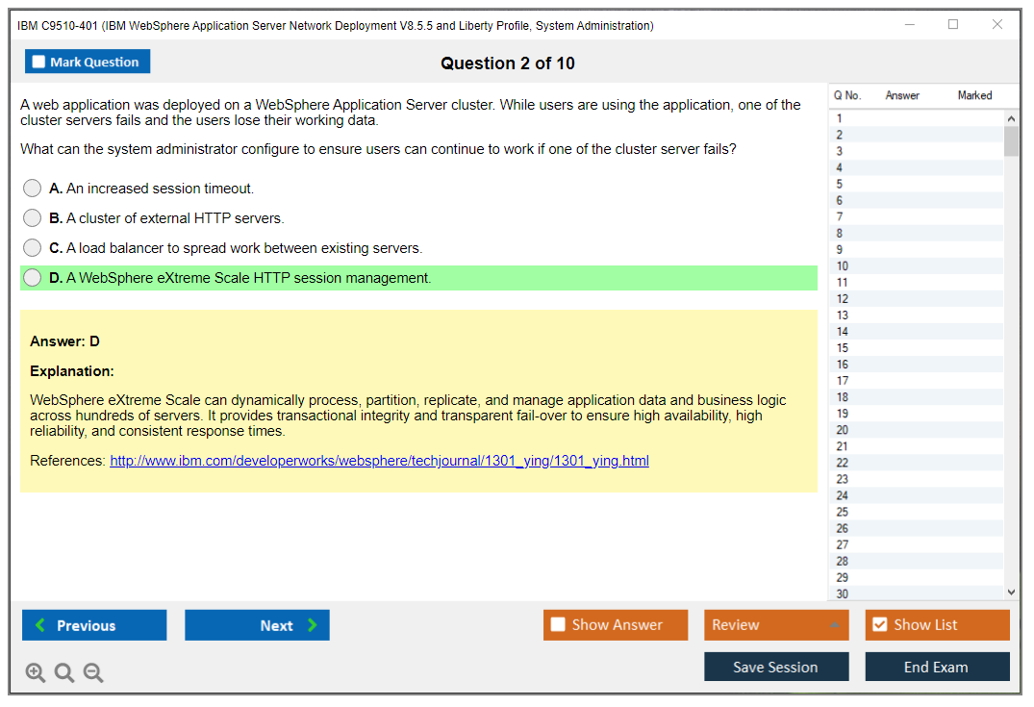Click the question list scrollbar thumb
1034x707 pixels.
[x=1010, y=141]
